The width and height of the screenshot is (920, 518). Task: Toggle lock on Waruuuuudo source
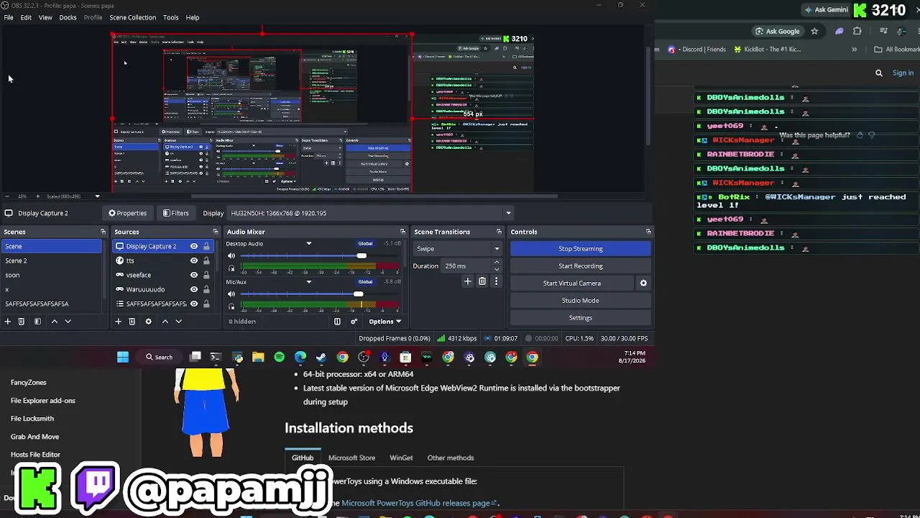tap(206, 289)
